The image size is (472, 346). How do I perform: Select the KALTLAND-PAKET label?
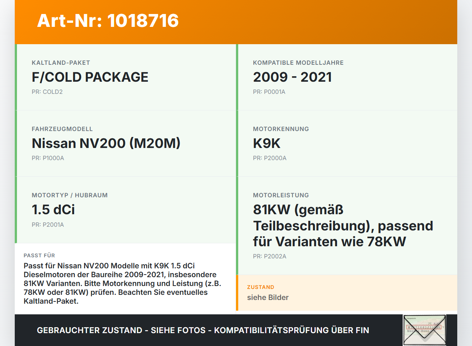(x=61, y=63)
